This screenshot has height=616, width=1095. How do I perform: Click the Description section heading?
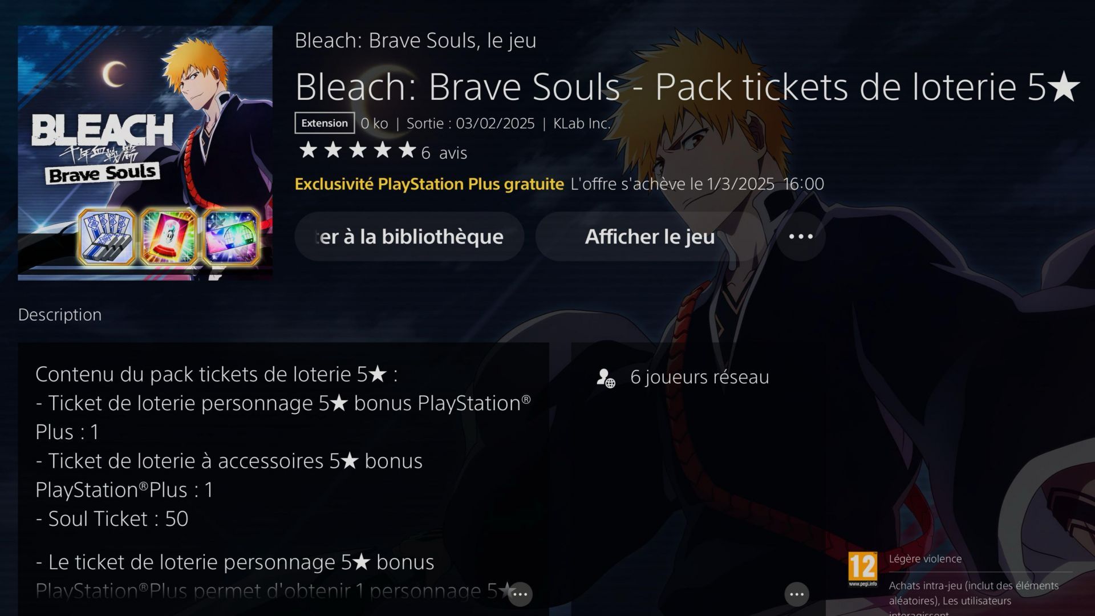(60, 315)
